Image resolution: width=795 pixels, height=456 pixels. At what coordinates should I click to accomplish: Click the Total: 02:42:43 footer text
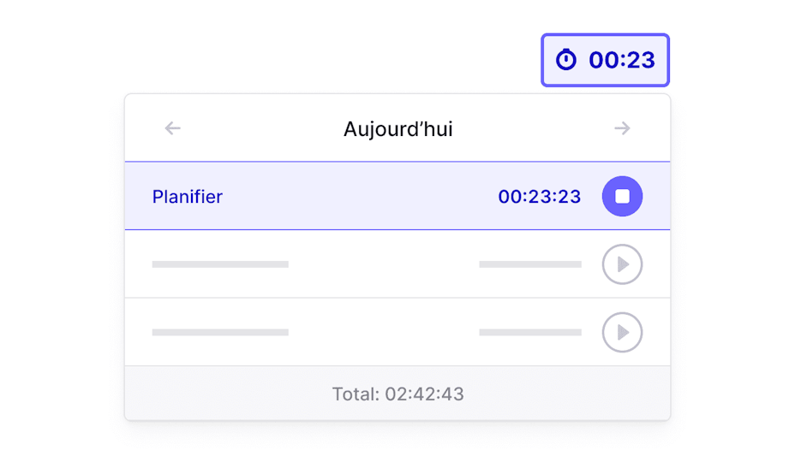397,394
